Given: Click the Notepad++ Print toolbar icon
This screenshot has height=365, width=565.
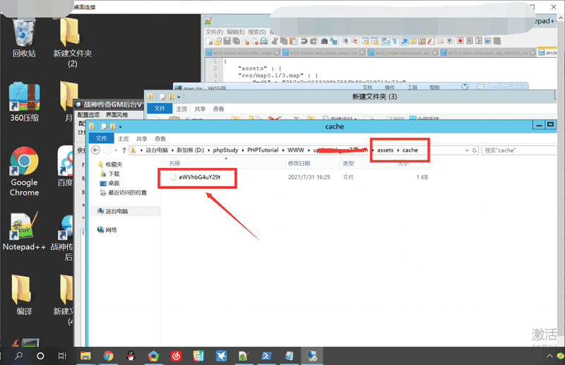Looking at the screenshot, I should pos(263,42).
